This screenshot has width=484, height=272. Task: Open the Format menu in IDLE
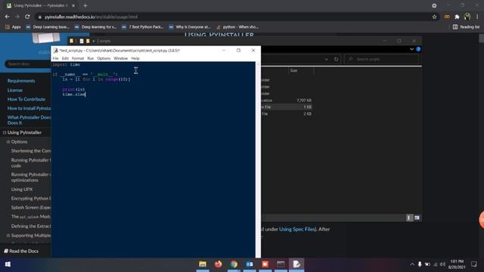[x=78, y=58]
